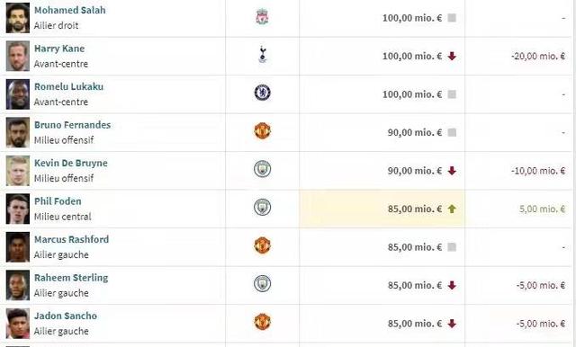The width and height of the screenshot is (576, 347).
Task: Click Manchester City crest next to Phil Foden
Action: pos(262,208)
